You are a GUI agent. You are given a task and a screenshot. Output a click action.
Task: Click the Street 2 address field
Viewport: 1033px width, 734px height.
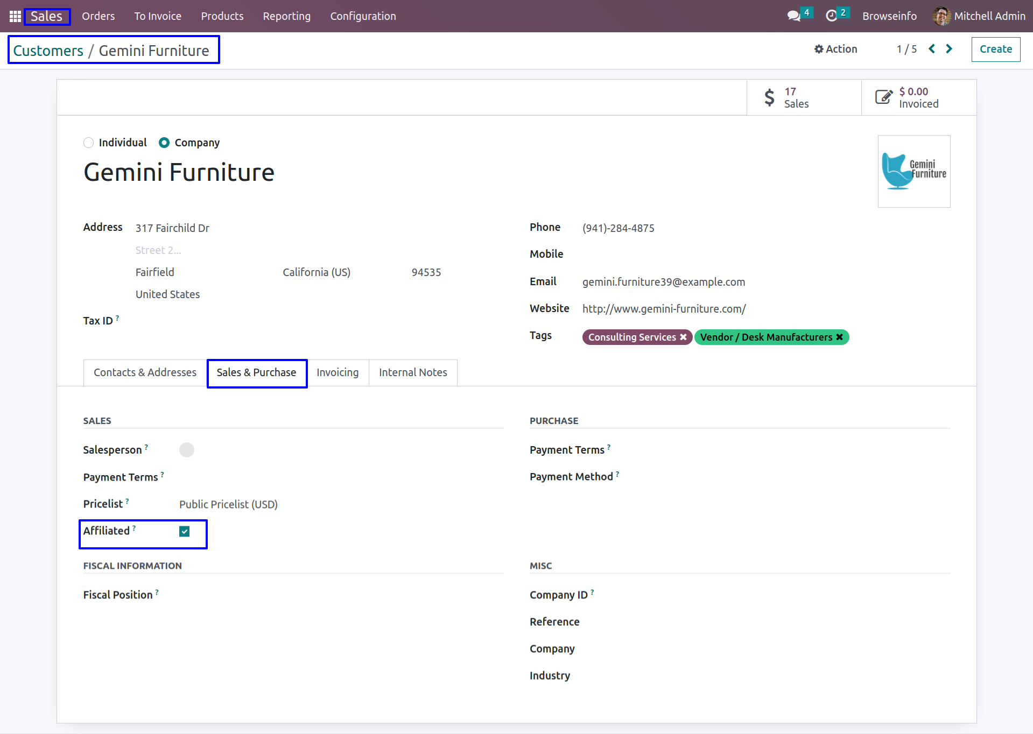[158, 250]
